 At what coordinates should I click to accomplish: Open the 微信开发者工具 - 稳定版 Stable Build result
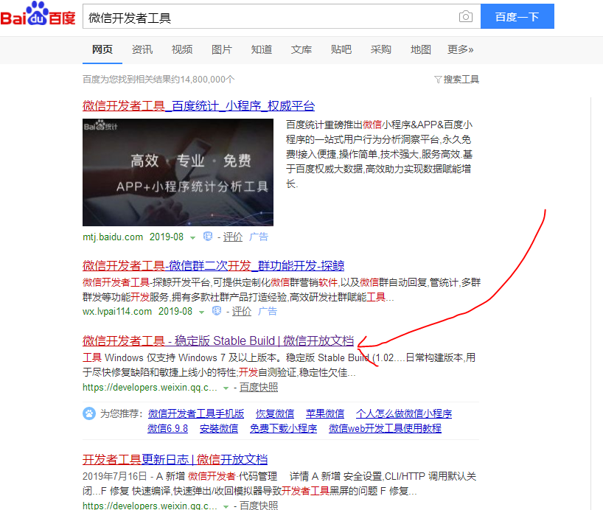[219, 340]
